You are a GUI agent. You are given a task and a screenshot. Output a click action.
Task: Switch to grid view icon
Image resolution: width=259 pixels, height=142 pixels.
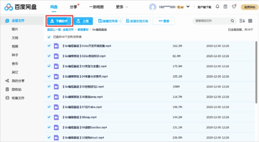[x=250, y=21]
